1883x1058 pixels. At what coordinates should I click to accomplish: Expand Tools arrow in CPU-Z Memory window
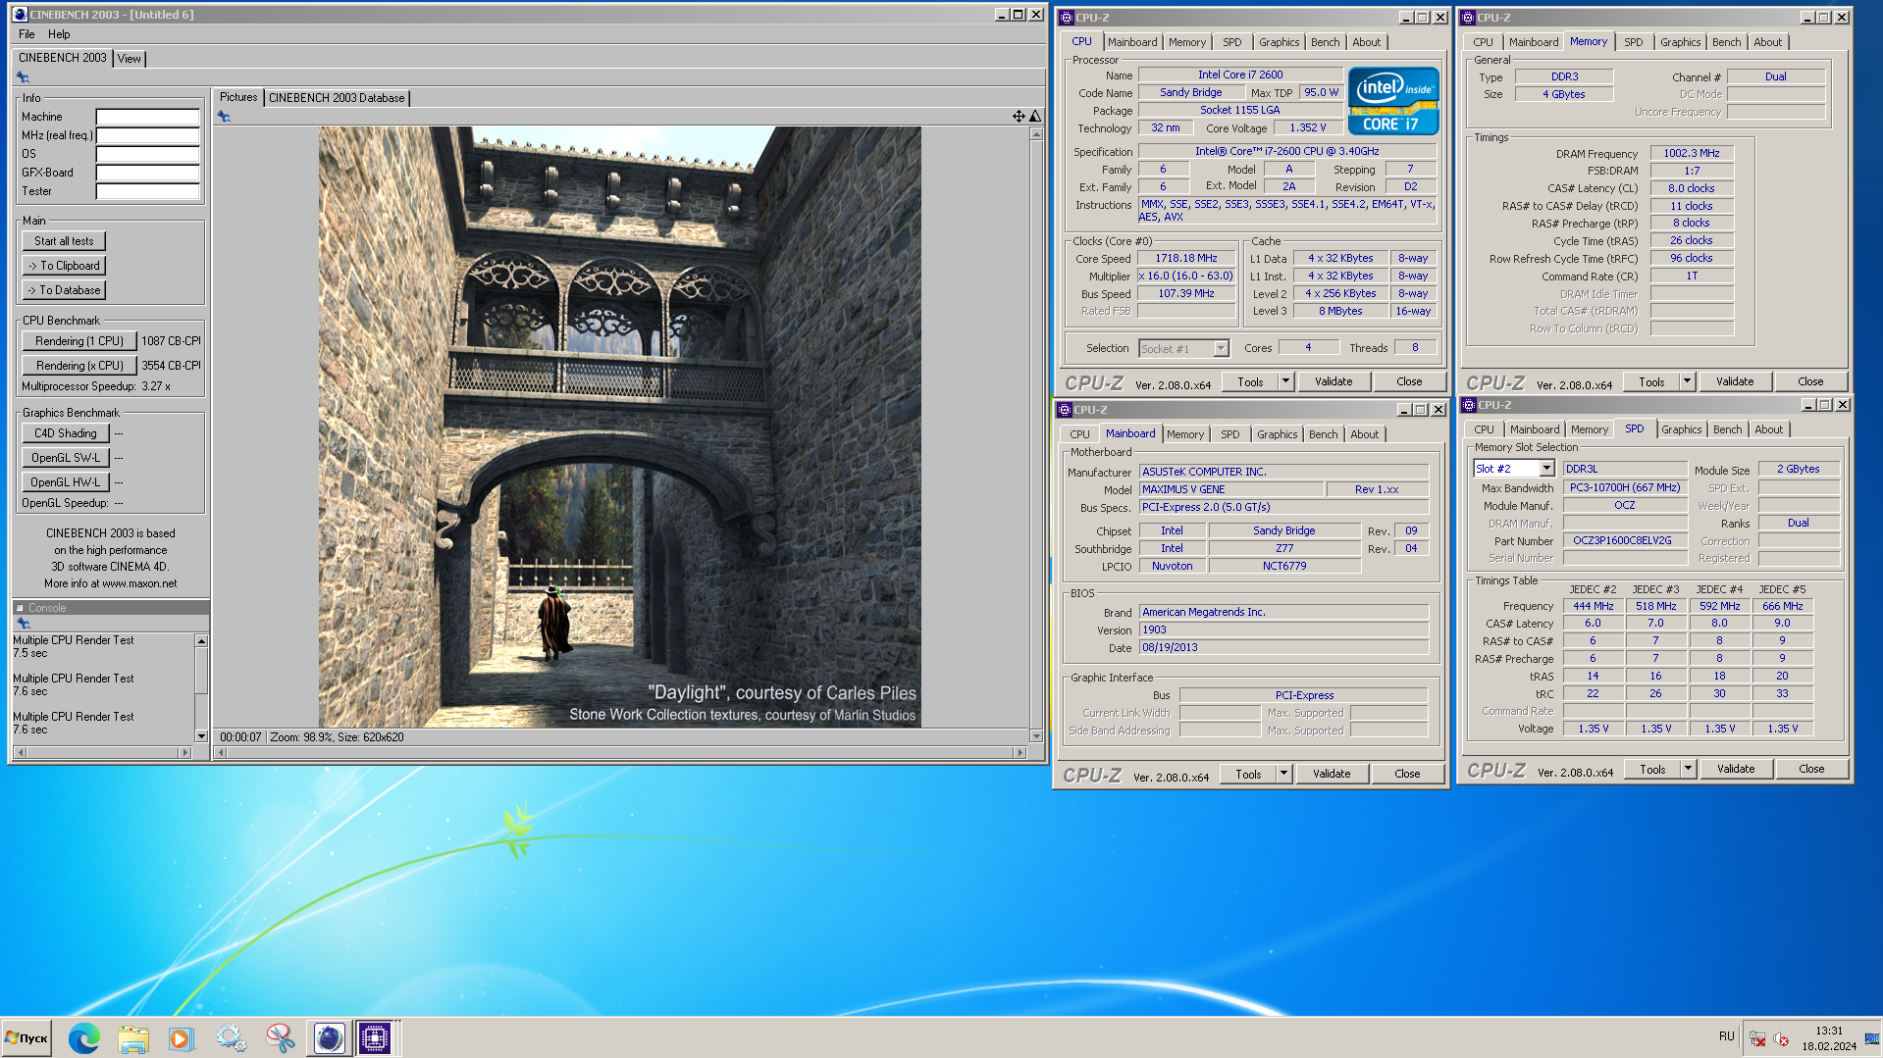coord(1687,381)
